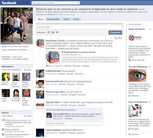Image resolution: width=153 pixels, height=138 pixels.
Task: Select the Muro tab
Action: pos(41,19)
